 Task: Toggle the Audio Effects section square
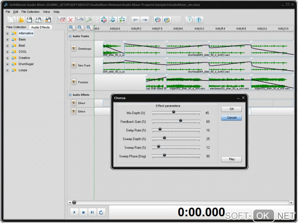point(70,95)
